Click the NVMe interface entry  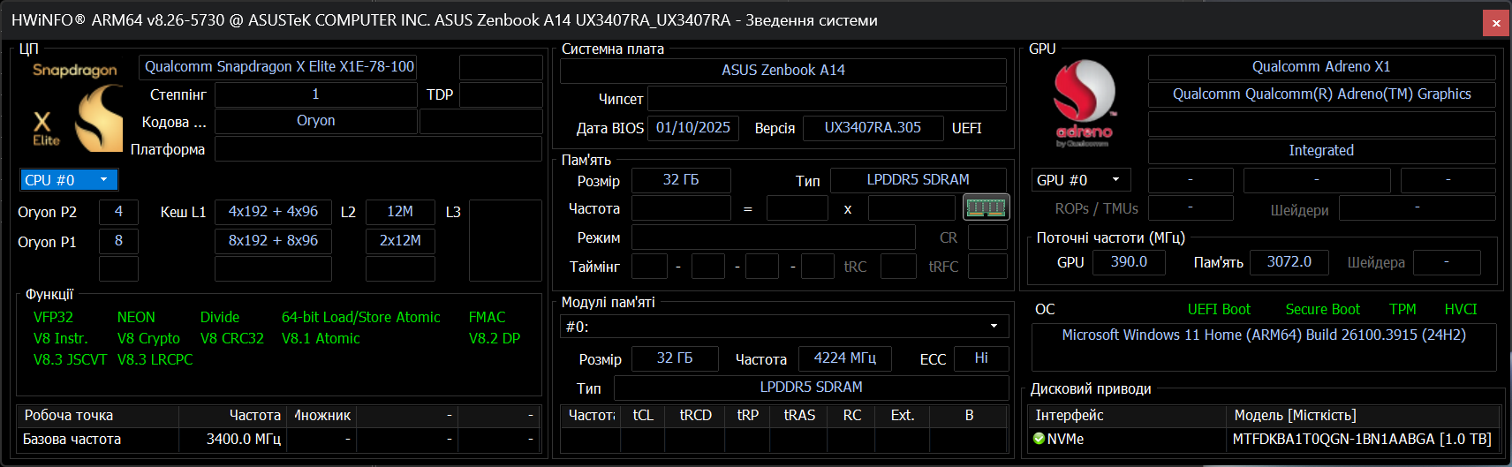1065,440
